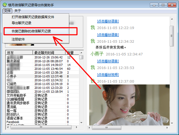This screenshot has width=179, height=135.
Task: Click chat panel horizontal scroll right arrow
Action: pos(167,128)
